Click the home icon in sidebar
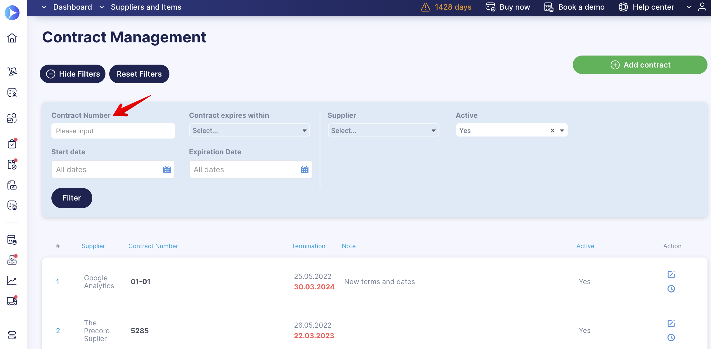 12,38
